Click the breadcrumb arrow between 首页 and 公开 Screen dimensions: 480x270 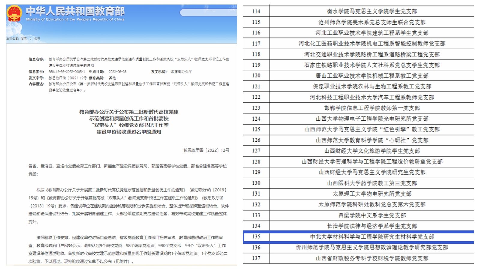31,39
